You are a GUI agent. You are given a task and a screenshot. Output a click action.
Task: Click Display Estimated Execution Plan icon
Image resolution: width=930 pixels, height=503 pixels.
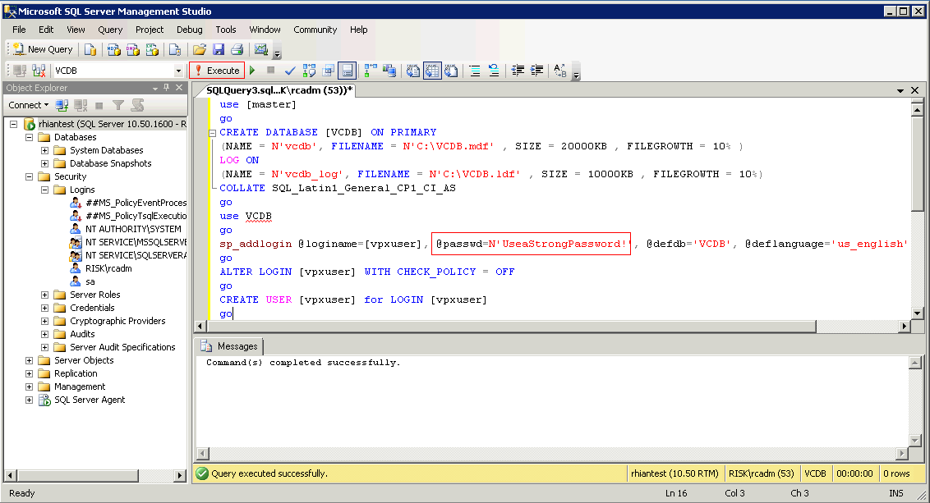pyautogui.click(x=309, y=71)
